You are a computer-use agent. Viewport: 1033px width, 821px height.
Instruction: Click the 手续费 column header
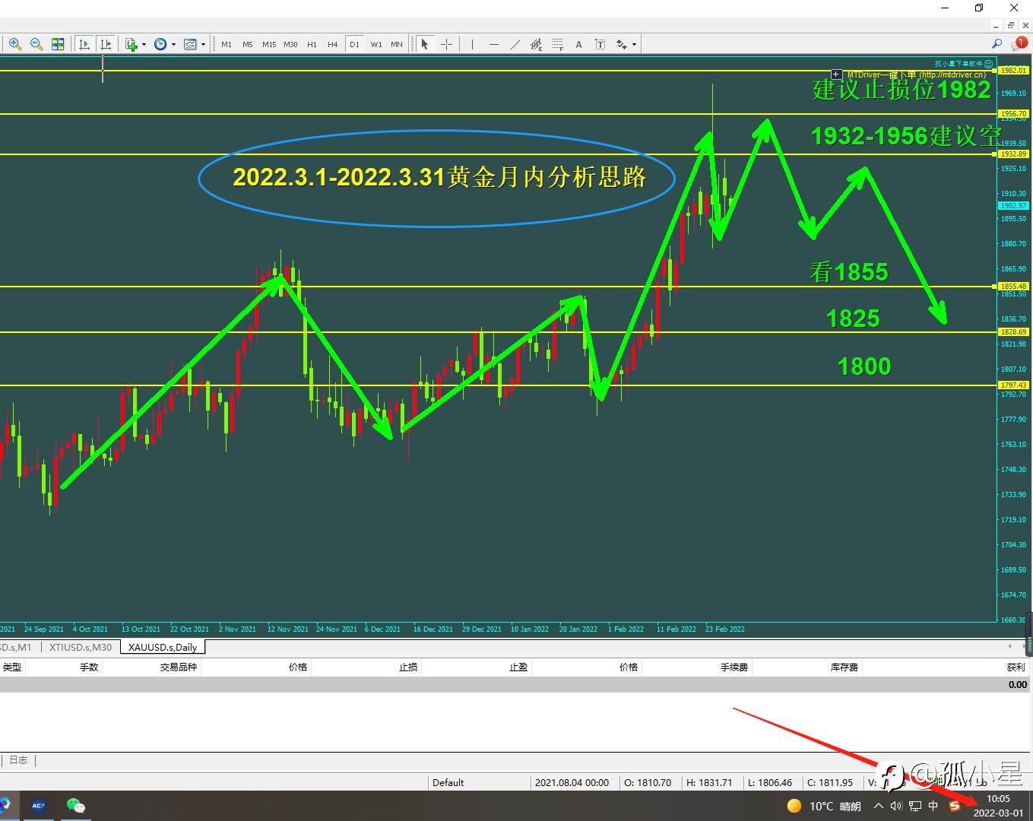coord(734,667)
